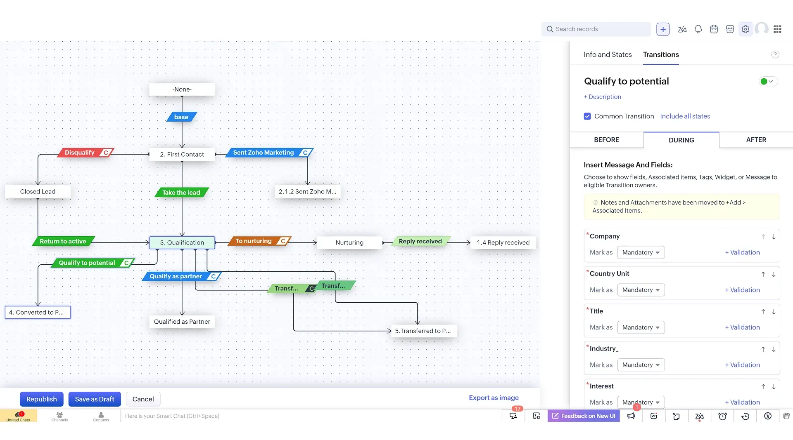This screenshot has height=440, width=793.
Task: Open the notifications bell
Action: point(698,29)
